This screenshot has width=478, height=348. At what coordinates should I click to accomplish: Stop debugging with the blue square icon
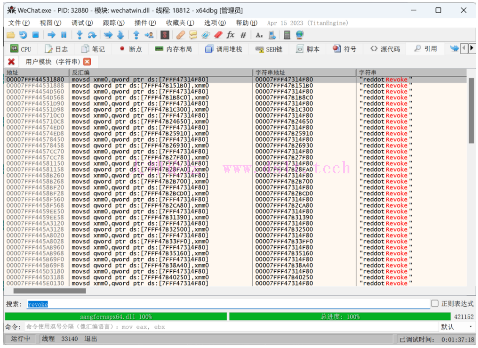coord(36,35)
